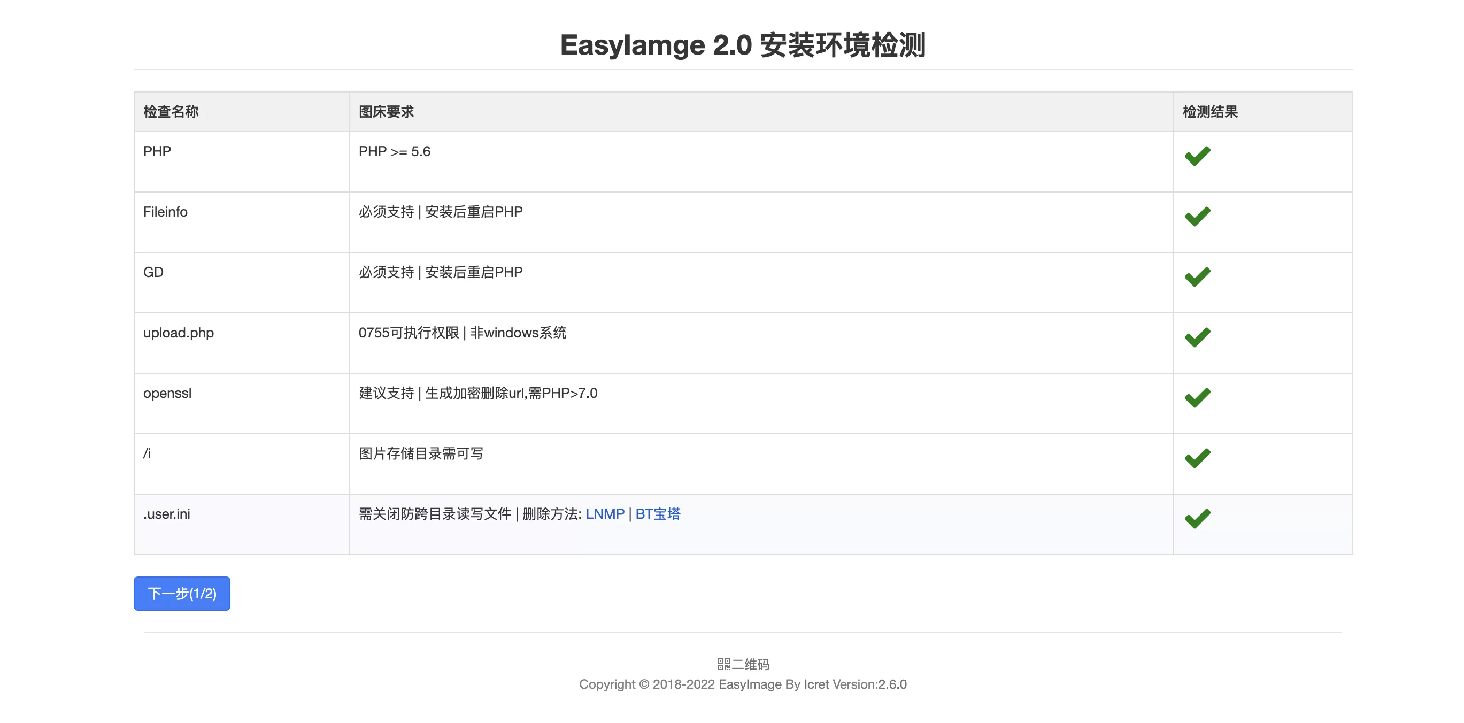Open the BT宝塔 removal method link

[658, 514]
